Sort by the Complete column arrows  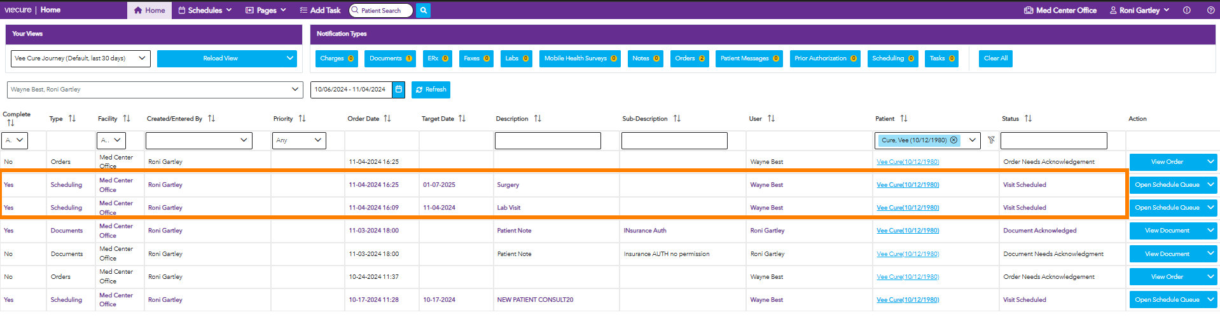pyautogui.click(x=10, y=123)
